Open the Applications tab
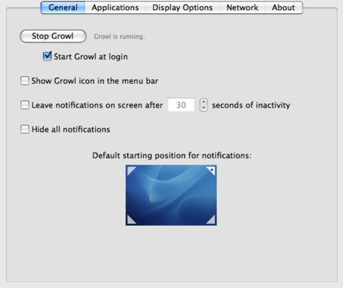 [x=115, y=8]
